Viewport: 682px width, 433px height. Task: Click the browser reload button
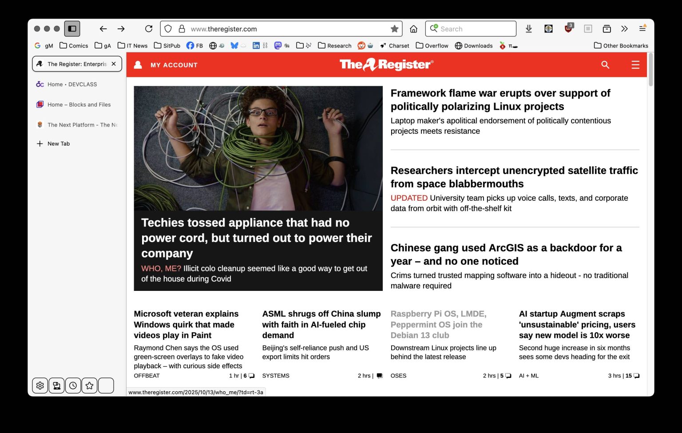point(149,29)
